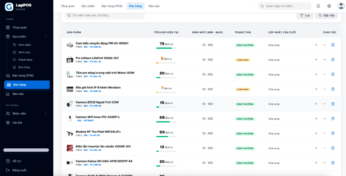The height and width of the screenshot is (176, 346).
Task: Open the Lọc filter options
Action: 305,15
